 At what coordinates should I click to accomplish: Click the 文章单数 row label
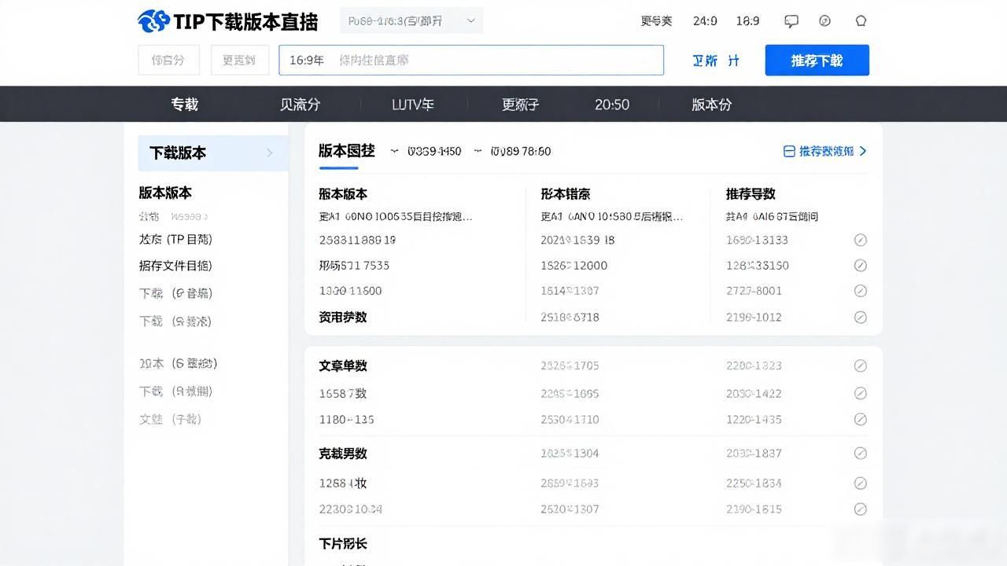[x=343, y=366]
